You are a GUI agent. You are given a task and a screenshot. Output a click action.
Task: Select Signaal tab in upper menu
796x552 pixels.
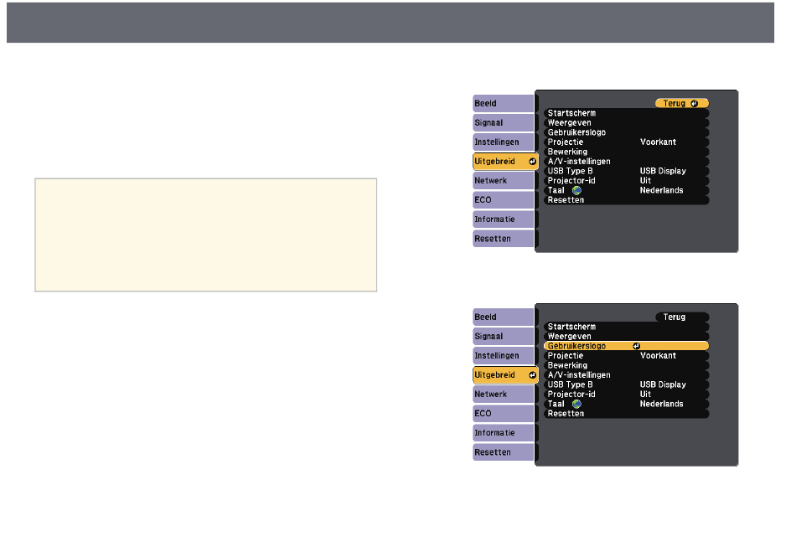(x=503, y=123)
